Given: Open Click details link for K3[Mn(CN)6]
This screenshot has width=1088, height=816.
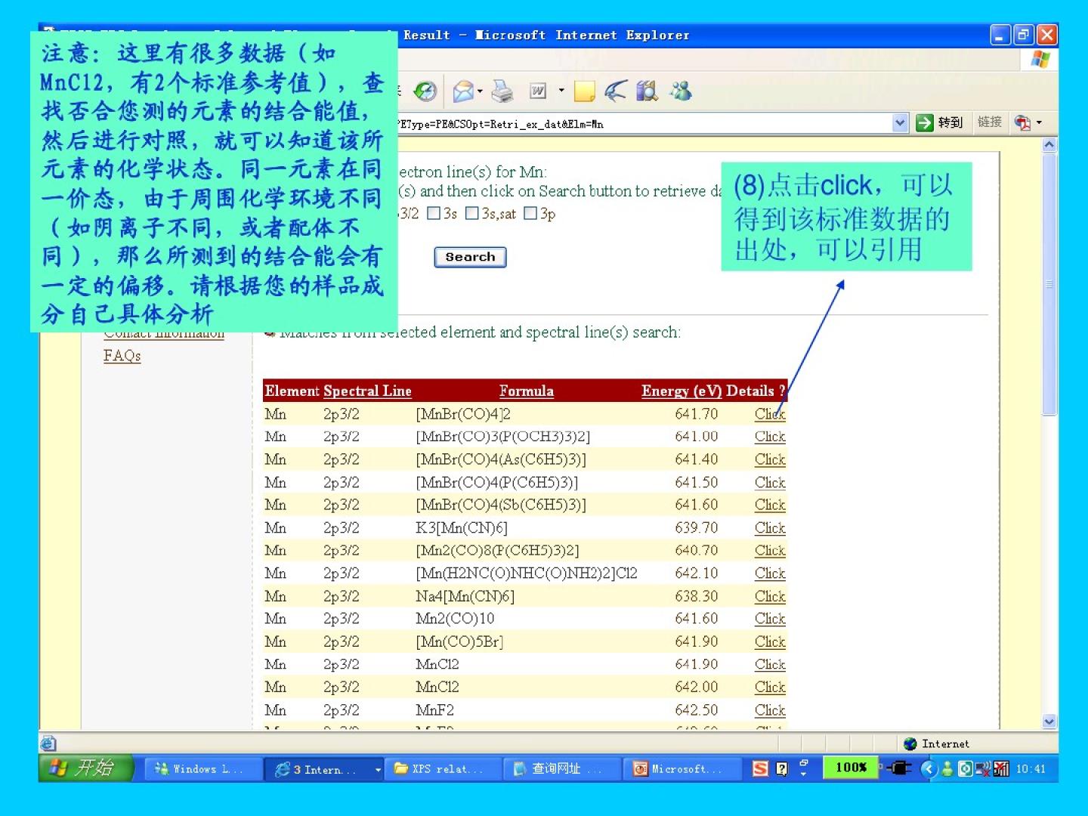Looking at the screenshot, I should pyautogui.click(x=770, y=528).
